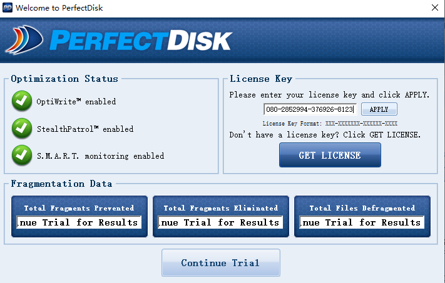Select the Total Fragments Prevented panel
This screenshot has width=445, height=283.
[79, 208]
